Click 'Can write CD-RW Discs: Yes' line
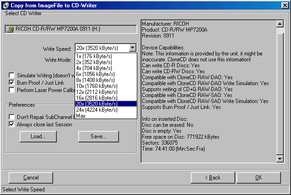291x195 pixels. [173, 71]
